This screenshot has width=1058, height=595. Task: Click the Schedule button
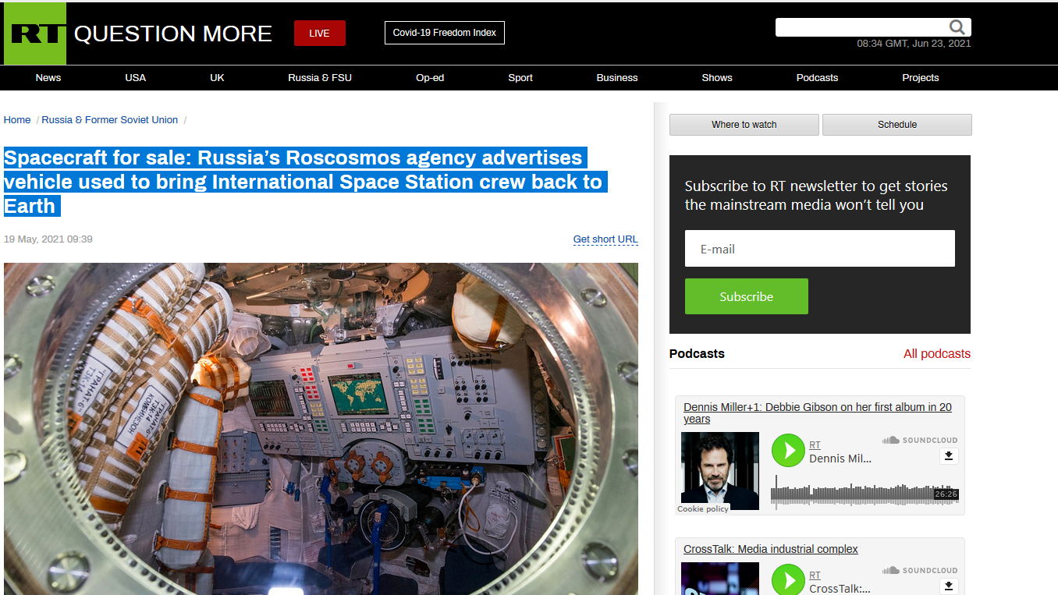(x=897, y=125)
